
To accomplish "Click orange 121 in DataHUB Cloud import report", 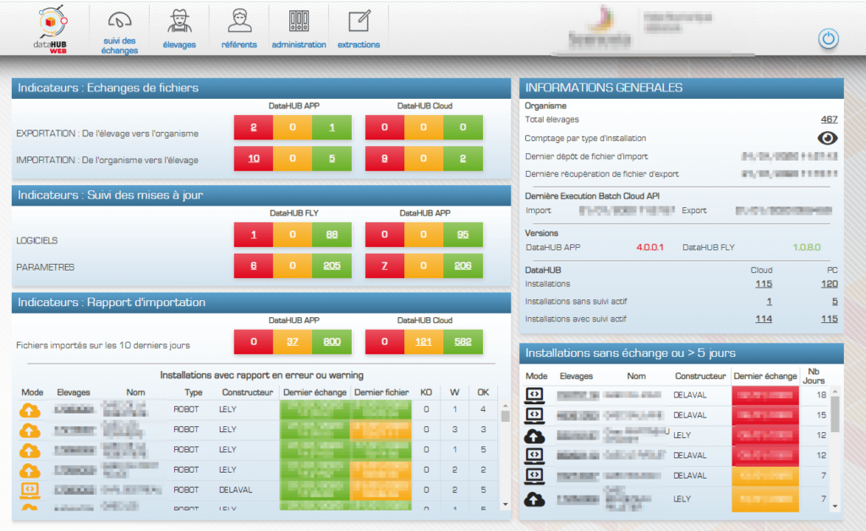I will tap(424, 342).
